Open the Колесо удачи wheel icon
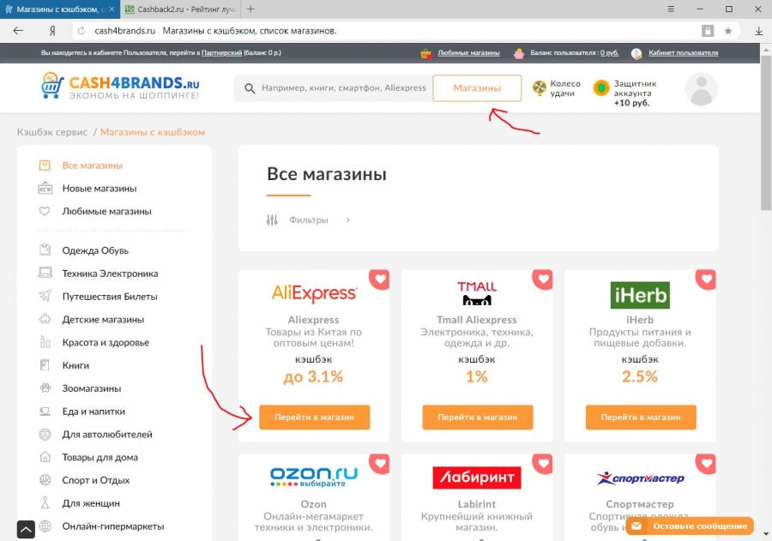The height and width of the screenshot is (541, 772). point(540,88)
